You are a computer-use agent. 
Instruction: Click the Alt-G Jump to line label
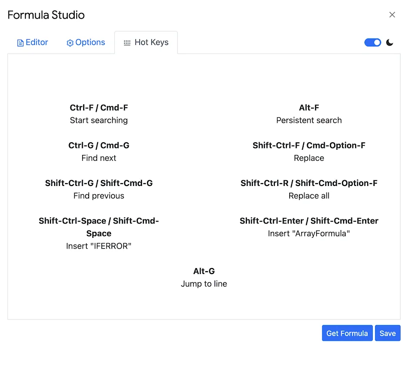[204, 277]
